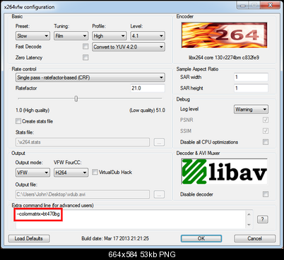
Task: Open the Profile dropdown showing High
Action: pyautogui.click(x=110, y=36)
